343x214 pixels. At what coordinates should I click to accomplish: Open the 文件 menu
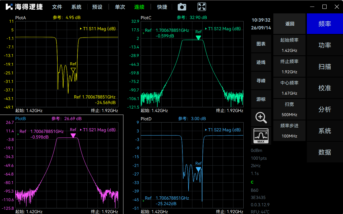point(57,7)
